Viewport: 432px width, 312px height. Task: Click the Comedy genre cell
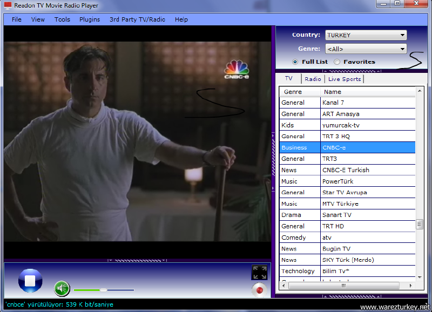click(x=300, y=238)
